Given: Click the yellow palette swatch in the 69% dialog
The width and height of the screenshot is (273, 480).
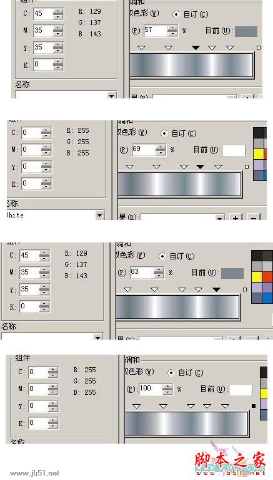Looking at the screenshot, I should click(258, 154).
